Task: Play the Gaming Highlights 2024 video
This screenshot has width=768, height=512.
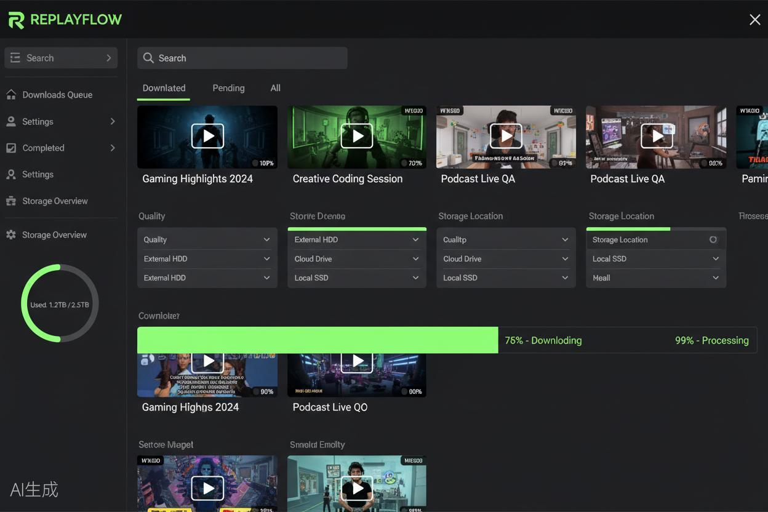Action: point(207,136)
